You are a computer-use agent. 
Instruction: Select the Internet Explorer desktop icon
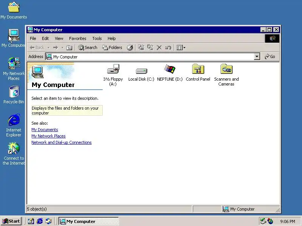(14, 125)
